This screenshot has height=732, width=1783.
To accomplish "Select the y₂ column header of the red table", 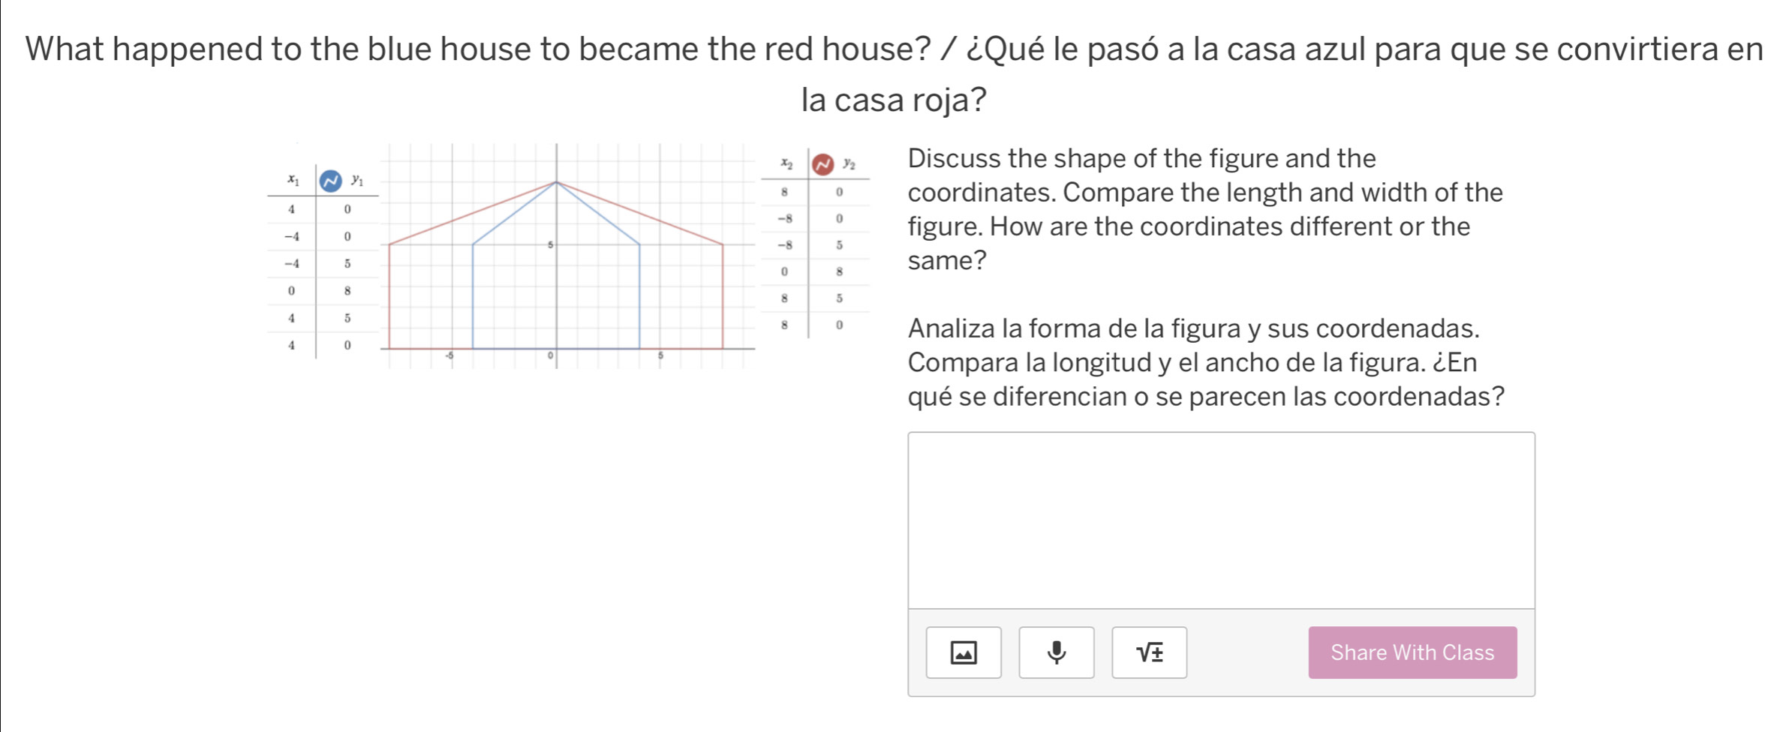I will [x=848, y=163].
